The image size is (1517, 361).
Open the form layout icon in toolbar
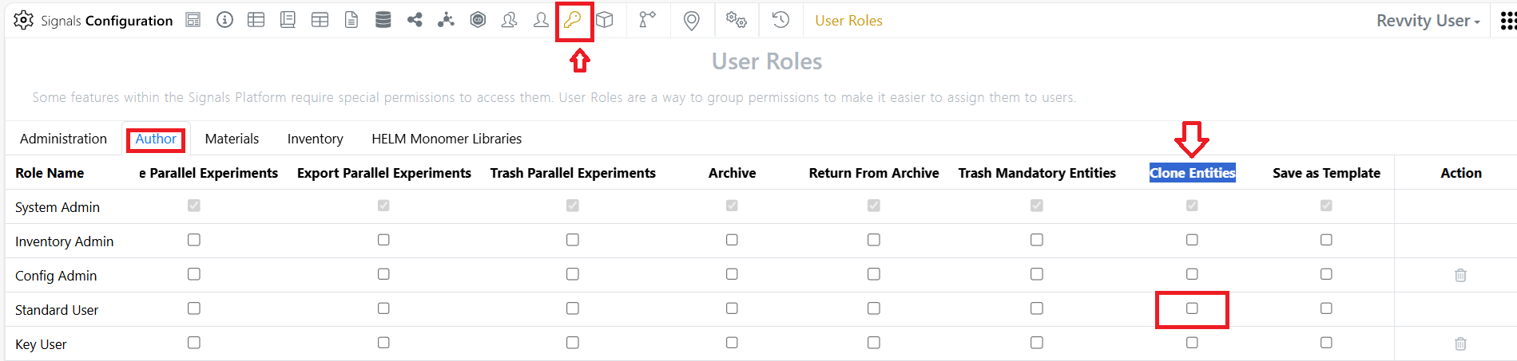click(x=193, y=20)
